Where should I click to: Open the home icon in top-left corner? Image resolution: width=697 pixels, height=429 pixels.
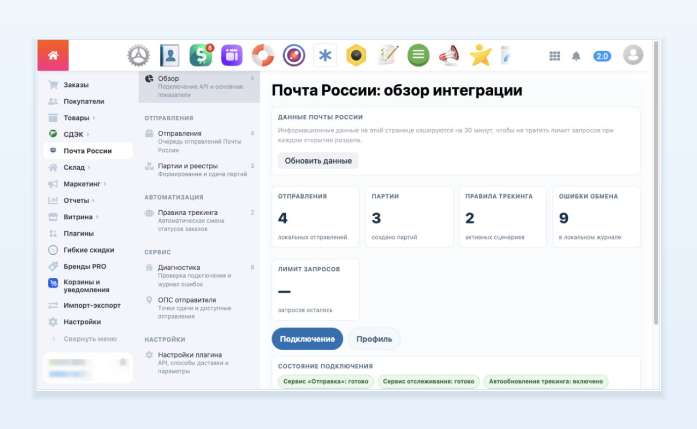(53, 55)
